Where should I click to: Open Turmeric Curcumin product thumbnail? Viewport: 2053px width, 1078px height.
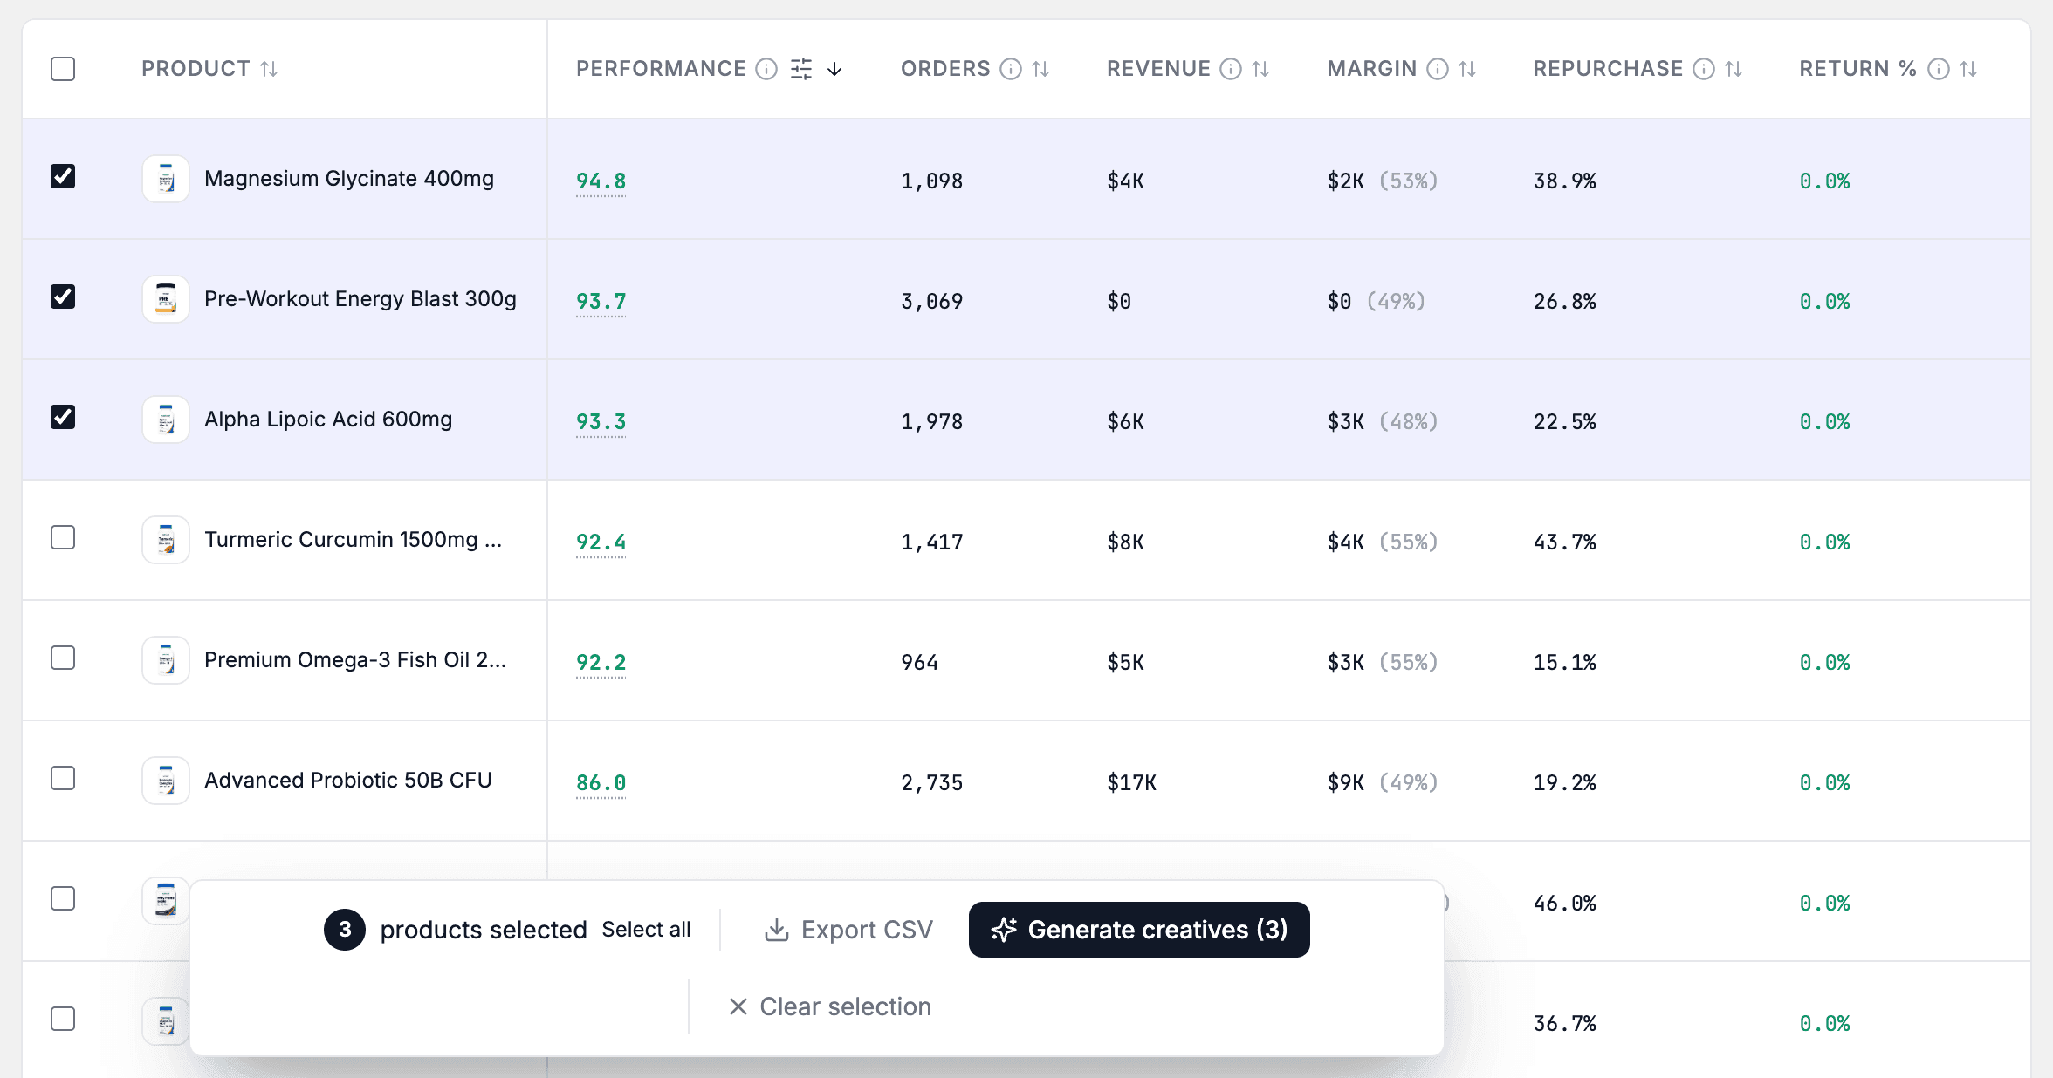pyautogui.click(x=166, y=540)
